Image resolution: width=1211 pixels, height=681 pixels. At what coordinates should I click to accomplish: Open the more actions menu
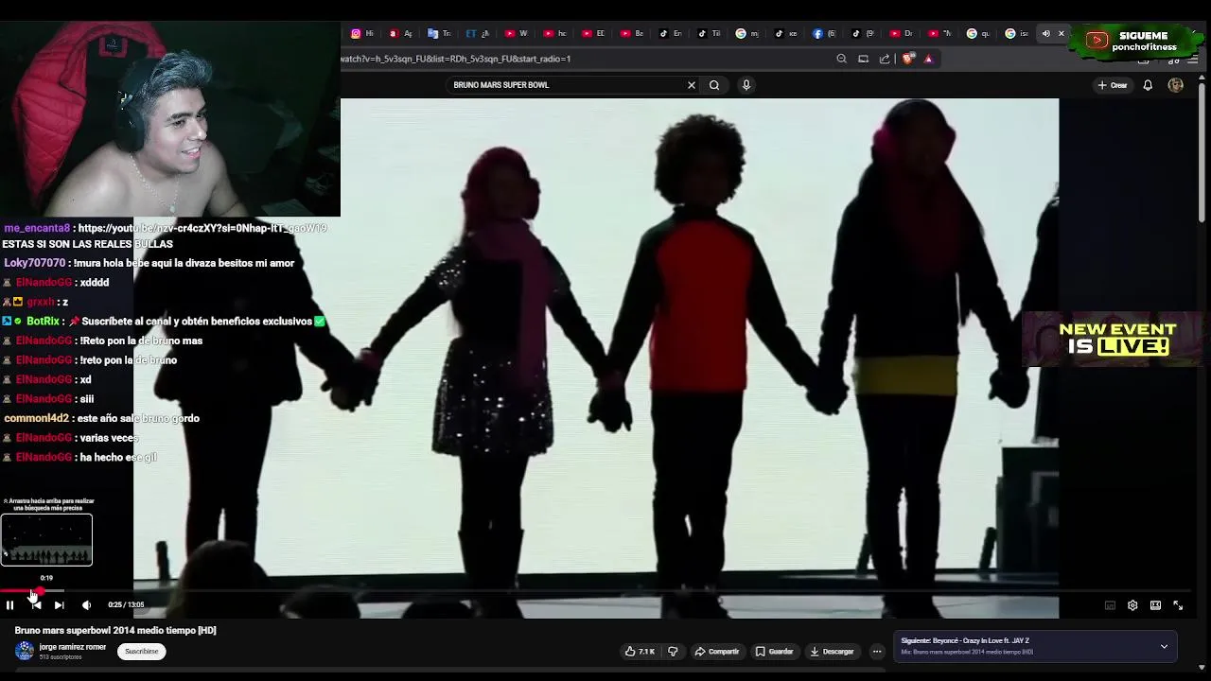coord(877,652)
